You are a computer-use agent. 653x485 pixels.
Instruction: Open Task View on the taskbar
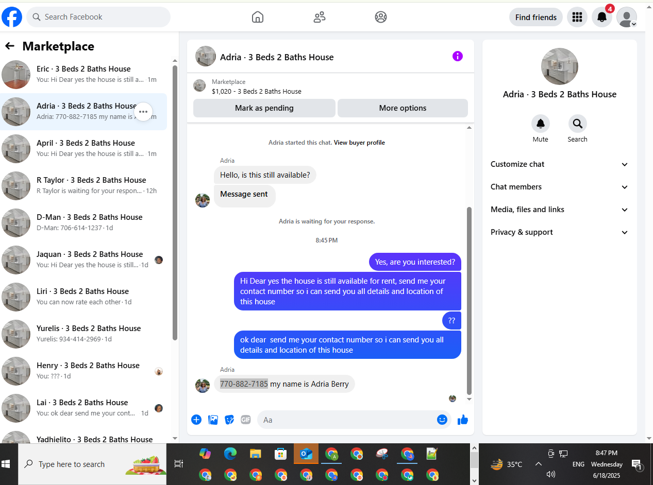pos(179,464)
